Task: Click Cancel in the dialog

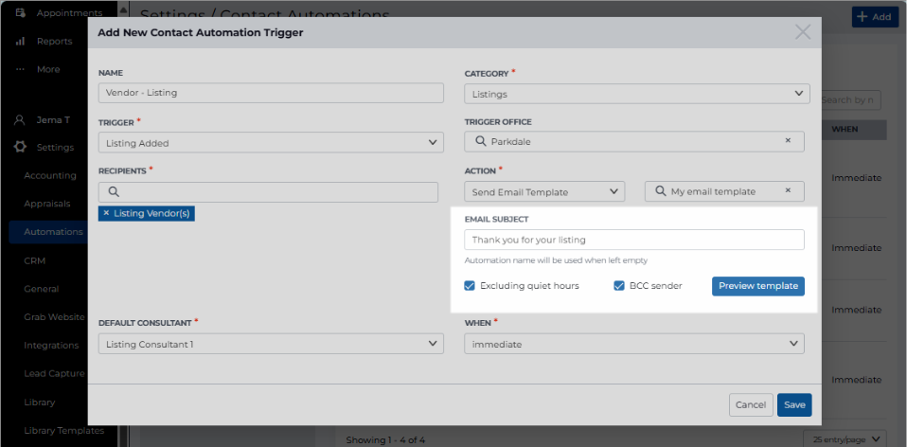Action: click(751, 404)
